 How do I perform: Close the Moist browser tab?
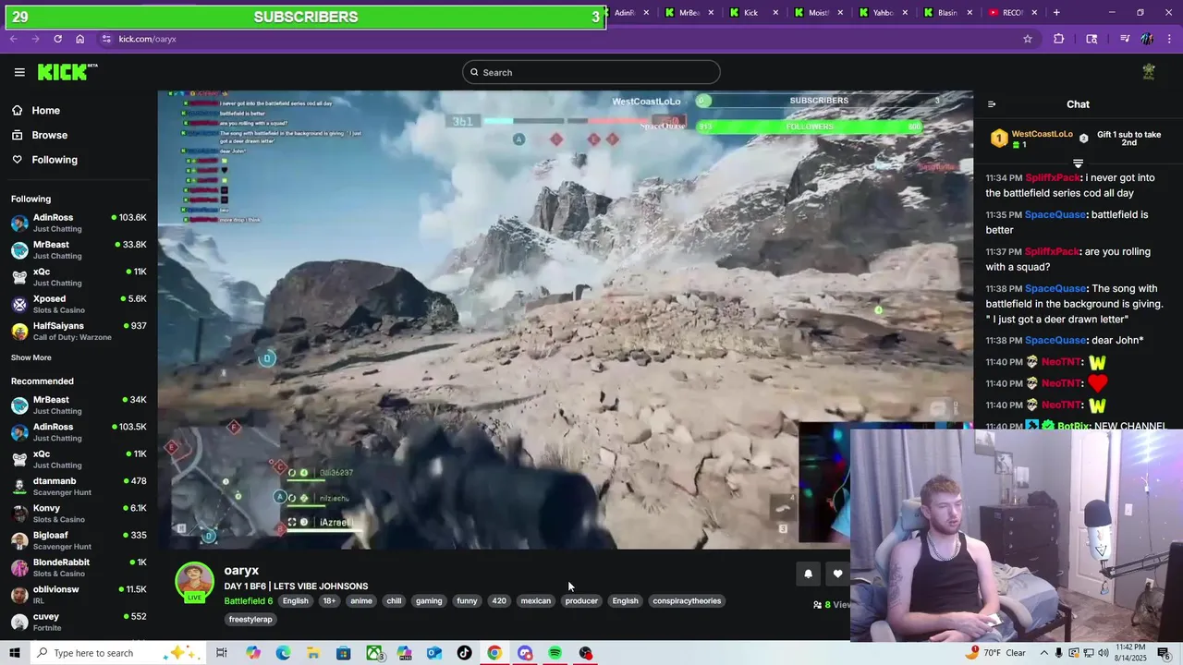pyautogui.click(x=840, y=13)
